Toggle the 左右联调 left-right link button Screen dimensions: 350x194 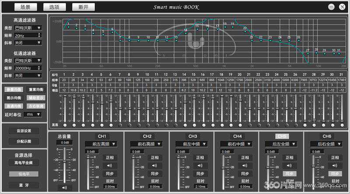pos(36,106)
